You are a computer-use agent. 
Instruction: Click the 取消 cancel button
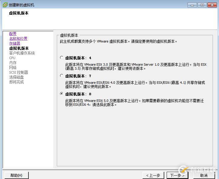click(204, 175)
